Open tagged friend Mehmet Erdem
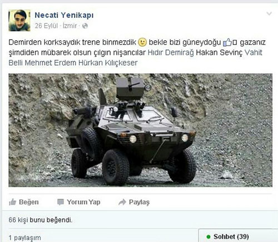Screen dimensions: 278x242 [50, 63]
